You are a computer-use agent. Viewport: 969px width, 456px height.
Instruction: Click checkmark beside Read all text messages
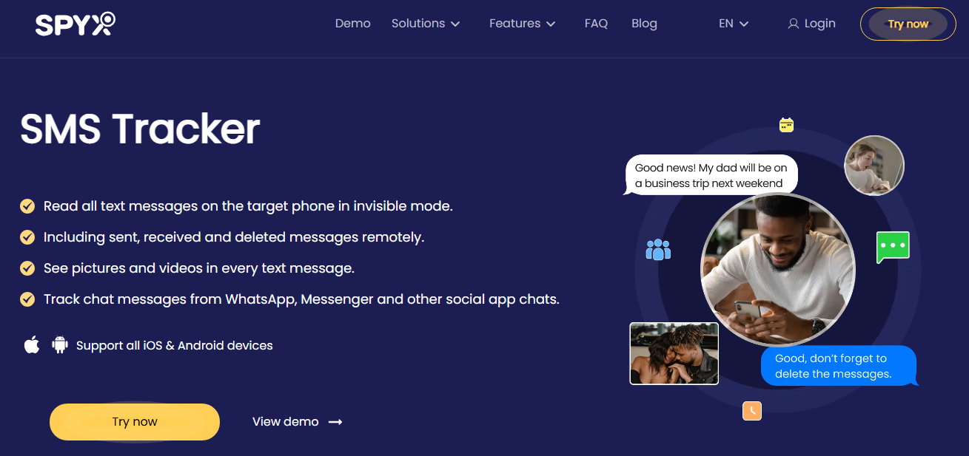(x=27, y=206)
